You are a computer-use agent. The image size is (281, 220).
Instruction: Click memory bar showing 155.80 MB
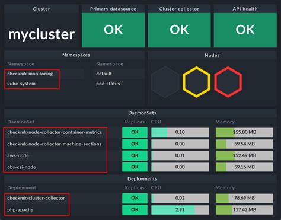pos(244,132)
